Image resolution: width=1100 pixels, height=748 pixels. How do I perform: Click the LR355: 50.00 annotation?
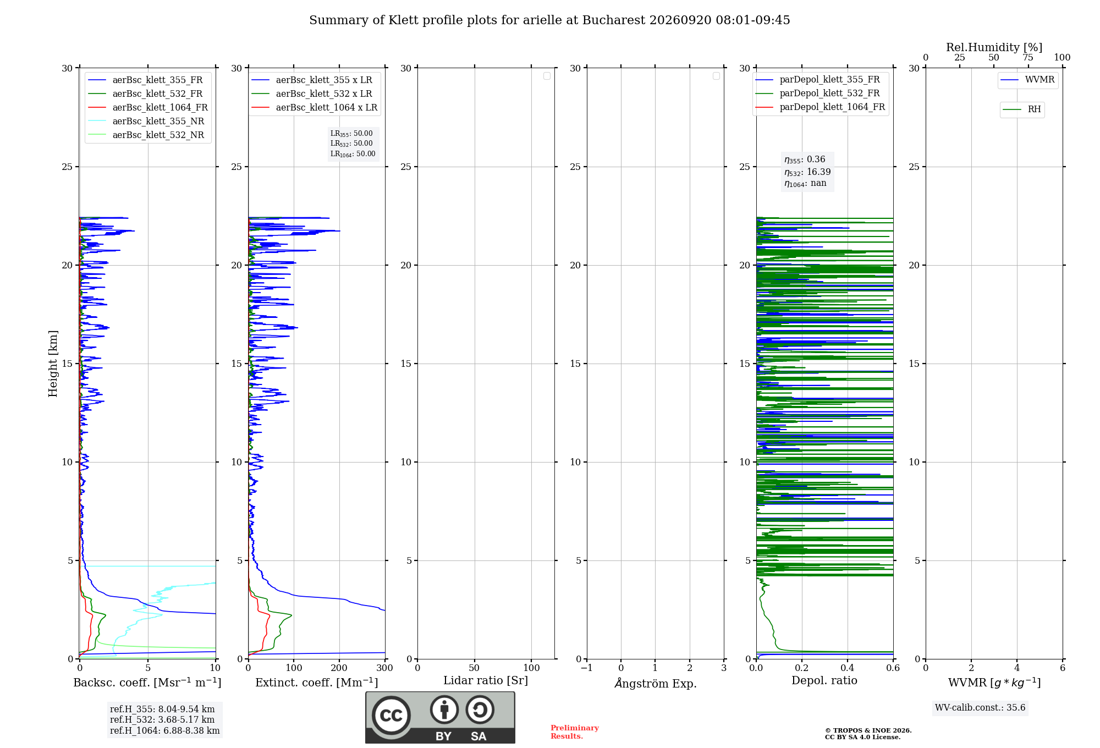pos(351,134)
